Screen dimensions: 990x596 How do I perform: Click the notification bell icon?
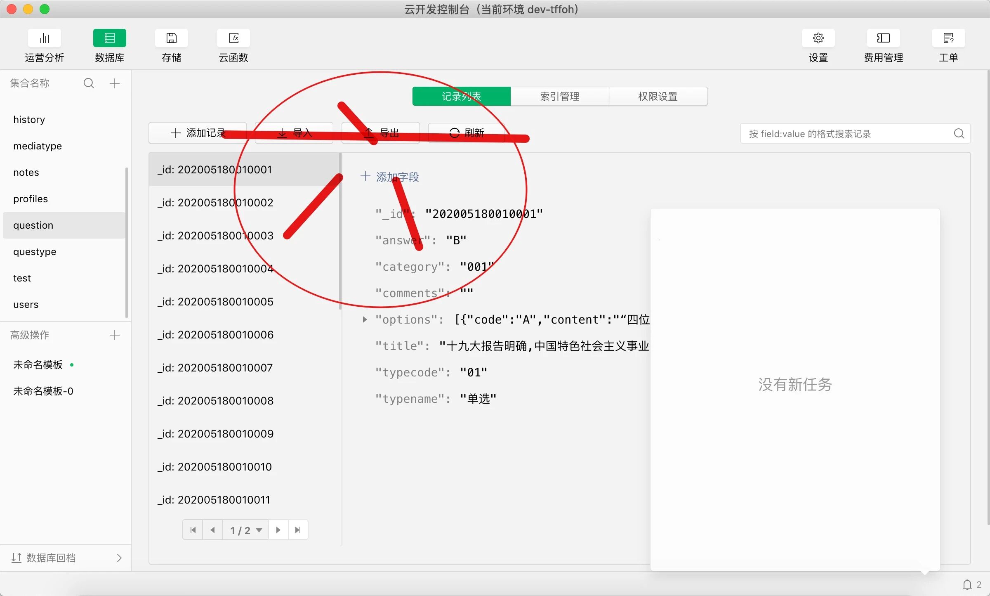click(967, 584)
